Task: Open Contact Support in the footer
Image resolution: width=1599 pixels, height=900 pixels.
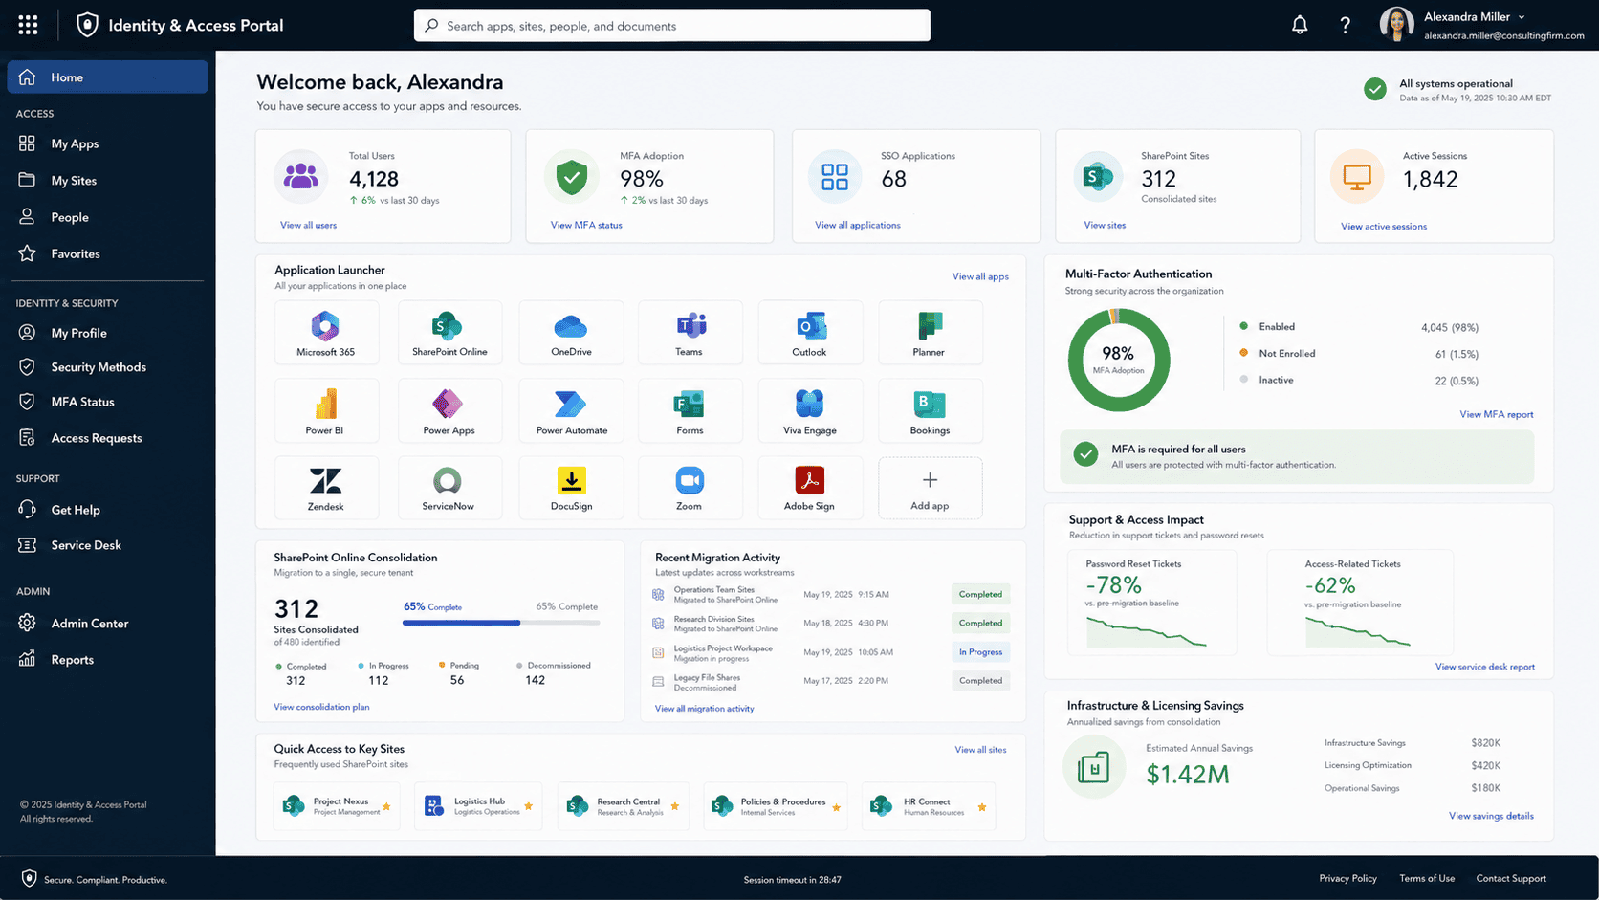Action: pos(1511,878)
